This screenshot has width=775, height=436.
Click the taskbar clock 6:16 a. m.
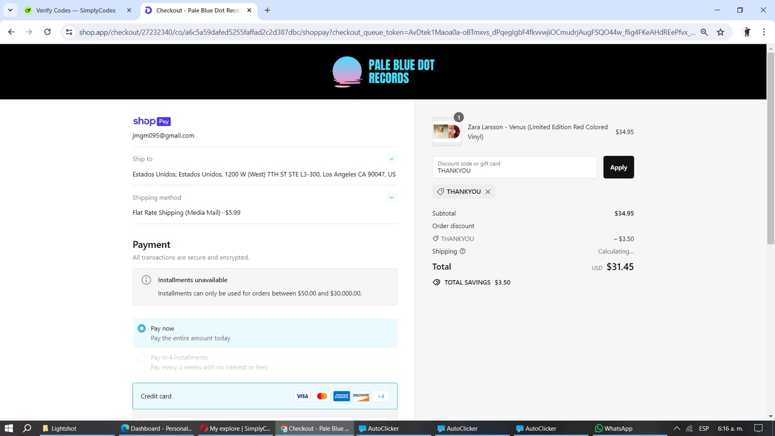click(731, 428)
